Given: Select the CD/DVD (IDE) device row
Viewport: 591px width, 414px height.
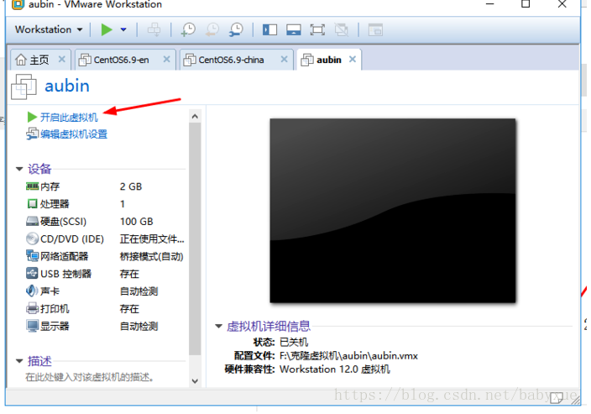Looking at the screenshot, I should pos(105,239).
